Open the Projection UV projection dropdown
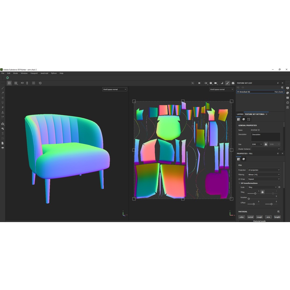The height and width of the screenshot is (290, 290). 264,170
